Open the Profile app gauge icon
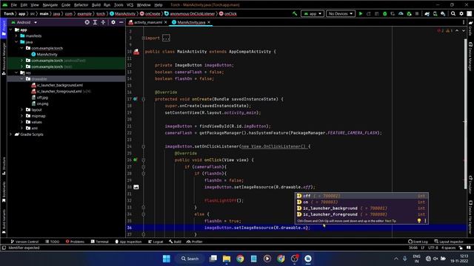 (401, 13)
